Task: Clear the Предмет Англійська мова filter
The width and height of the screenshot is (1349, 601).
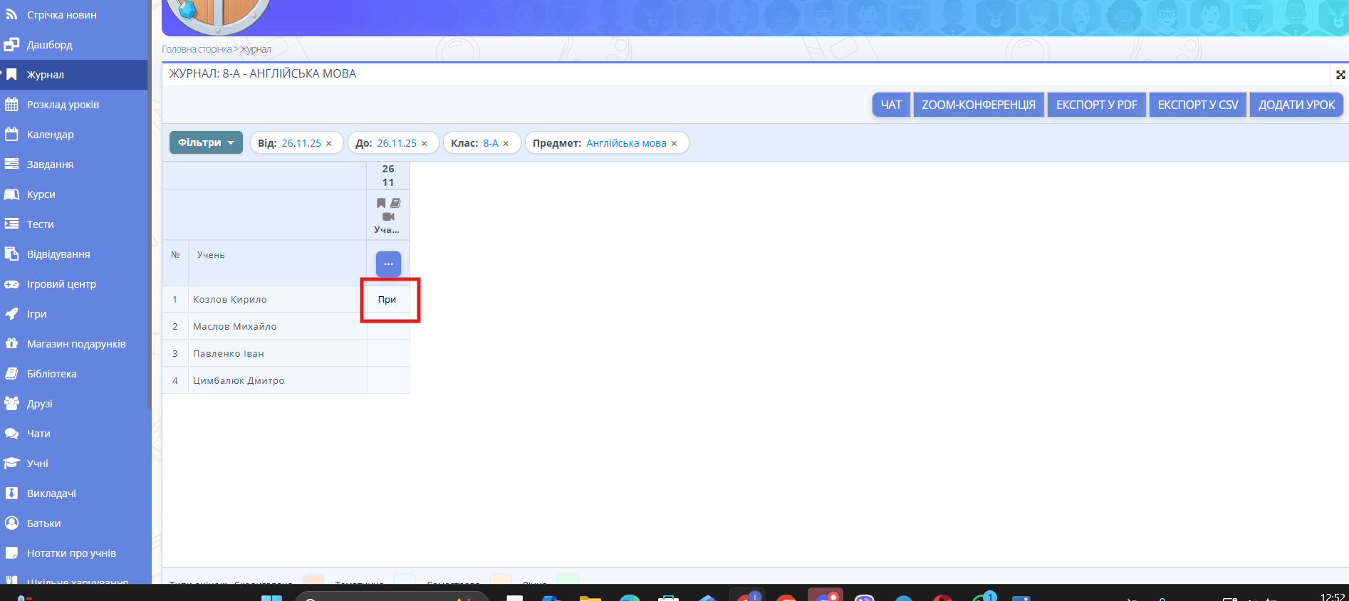Action: (x=674, y=143)
